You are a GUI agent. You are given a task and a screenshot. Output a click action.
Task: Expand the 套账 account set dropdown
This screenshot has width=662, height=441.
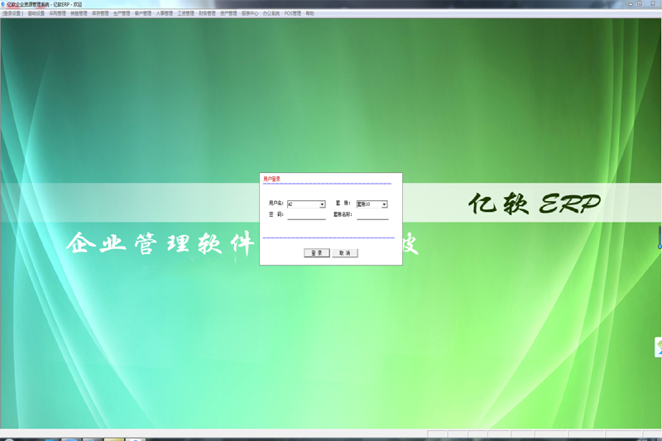[x=385, y=204]
